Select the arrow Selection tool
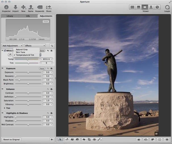This screenshot has width=172, height=144. pos(60,139)
